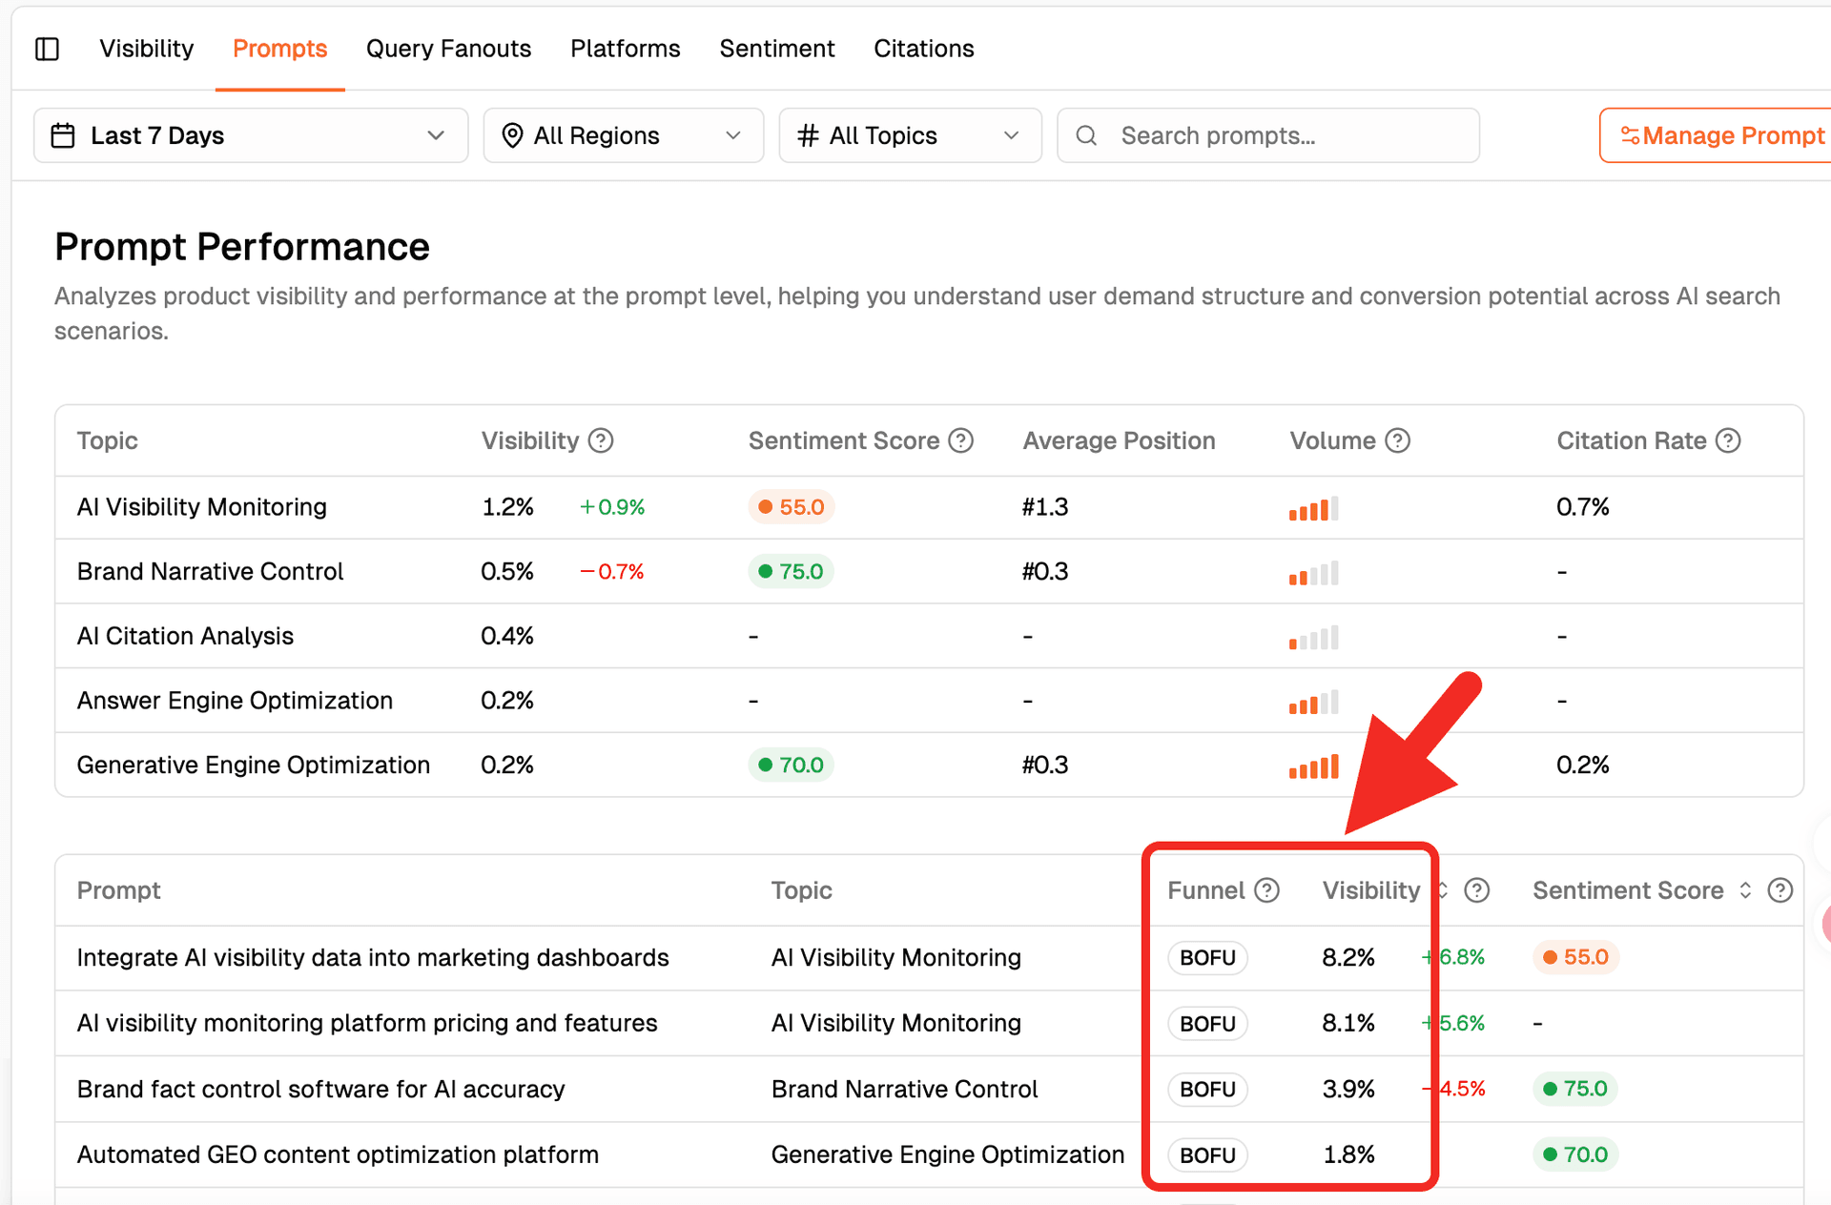This screenshot has width=1831, height=1205.
Task: Click the 75.0 sentiment badge for Brand Narrative Control topic
Action: click(791, 571)
